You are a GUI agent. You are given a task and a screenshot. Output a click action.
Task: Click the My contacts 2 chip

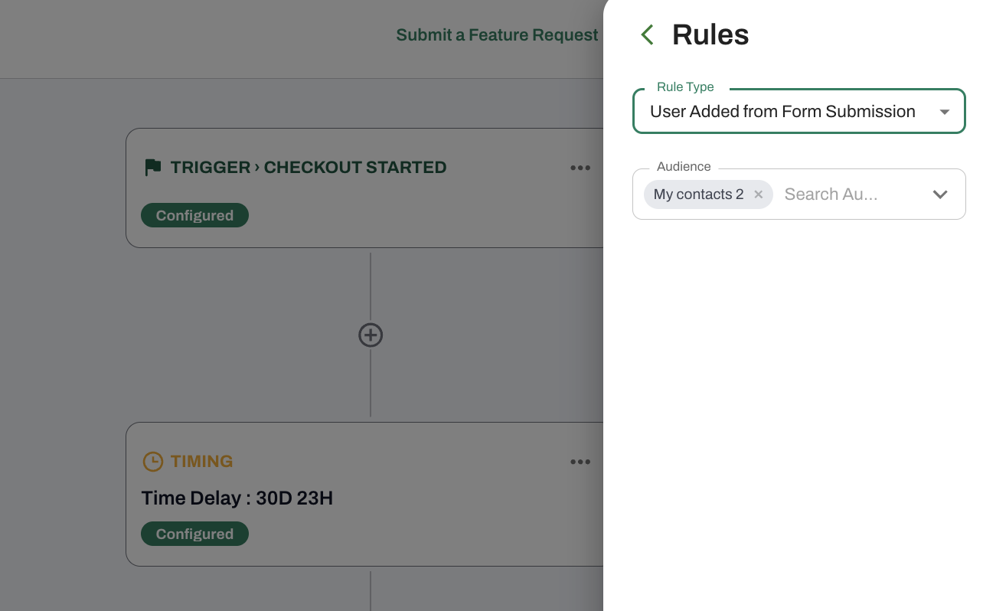[698, 194]
